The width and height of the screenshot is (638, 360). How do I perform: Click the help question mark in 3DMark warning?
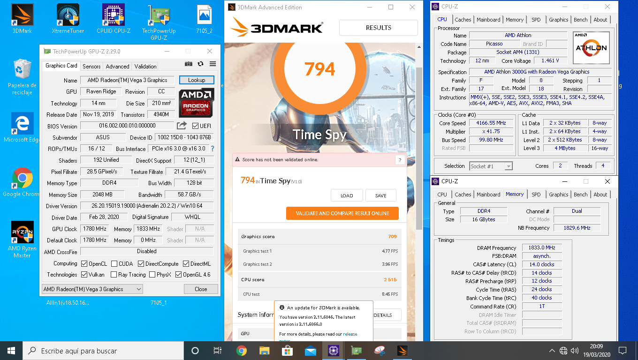coord(400,160)
